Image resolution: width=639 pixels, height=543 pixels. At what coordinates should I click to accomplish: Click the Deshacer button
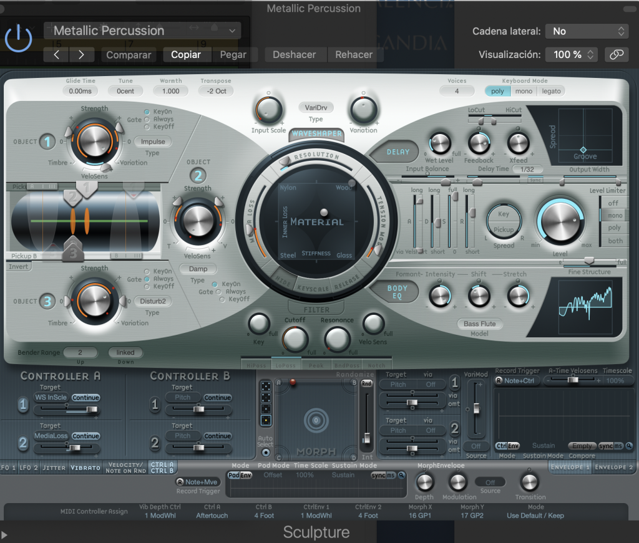pyautogui.click(x=295, y=54)
